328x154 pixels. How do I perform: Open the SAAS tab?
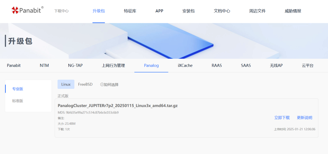click(x=246, y=65)
